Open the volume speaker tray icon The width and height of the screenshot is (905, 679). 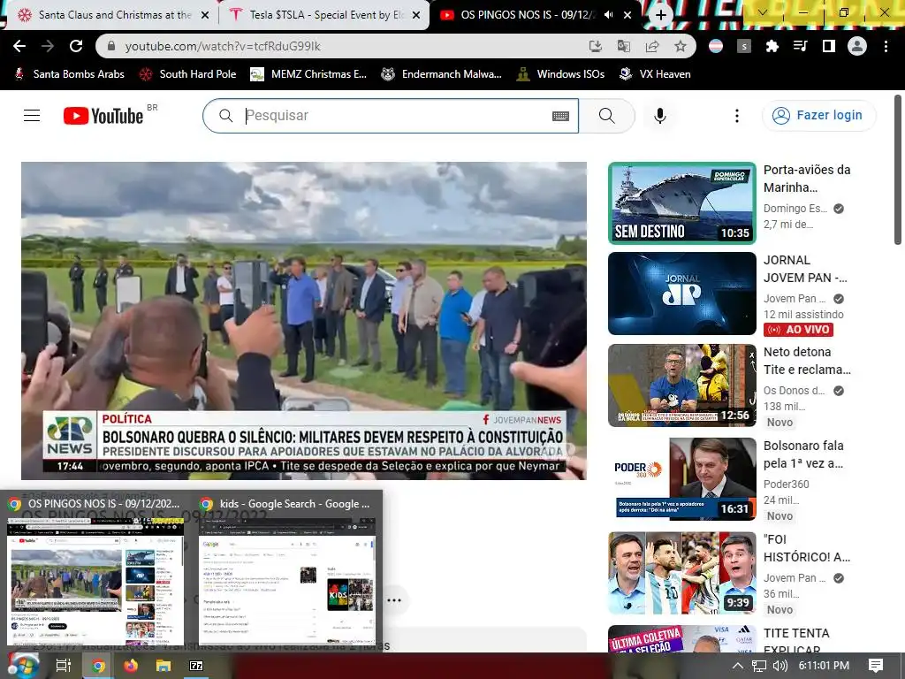tap(780, 666)
